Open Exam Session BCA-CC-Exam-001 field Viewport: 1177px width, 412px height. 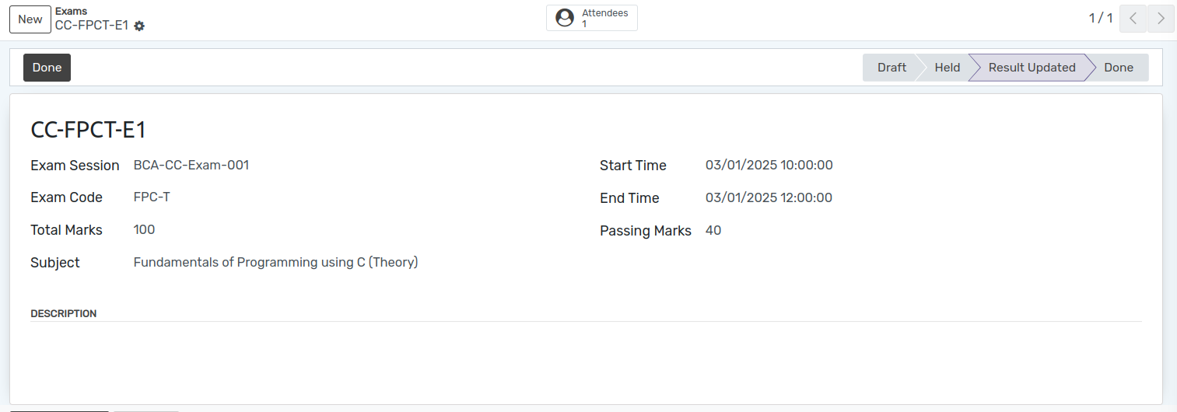click(x=191, y=165)
